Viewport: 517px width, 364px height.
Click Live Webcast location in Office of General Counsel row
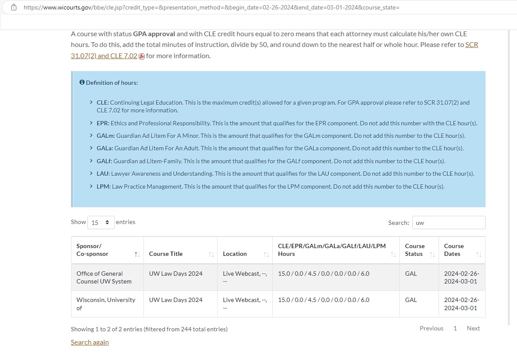tap(245, 277)
